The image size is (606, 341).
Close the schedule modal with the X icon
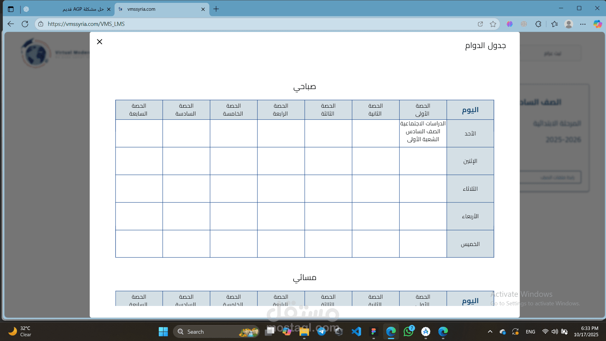[99, 42]
